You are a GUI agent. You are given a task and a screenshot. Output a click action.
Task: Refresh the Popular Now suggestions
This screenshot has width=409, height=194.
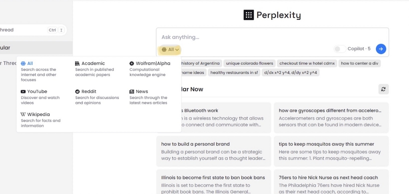coord(383,89)
